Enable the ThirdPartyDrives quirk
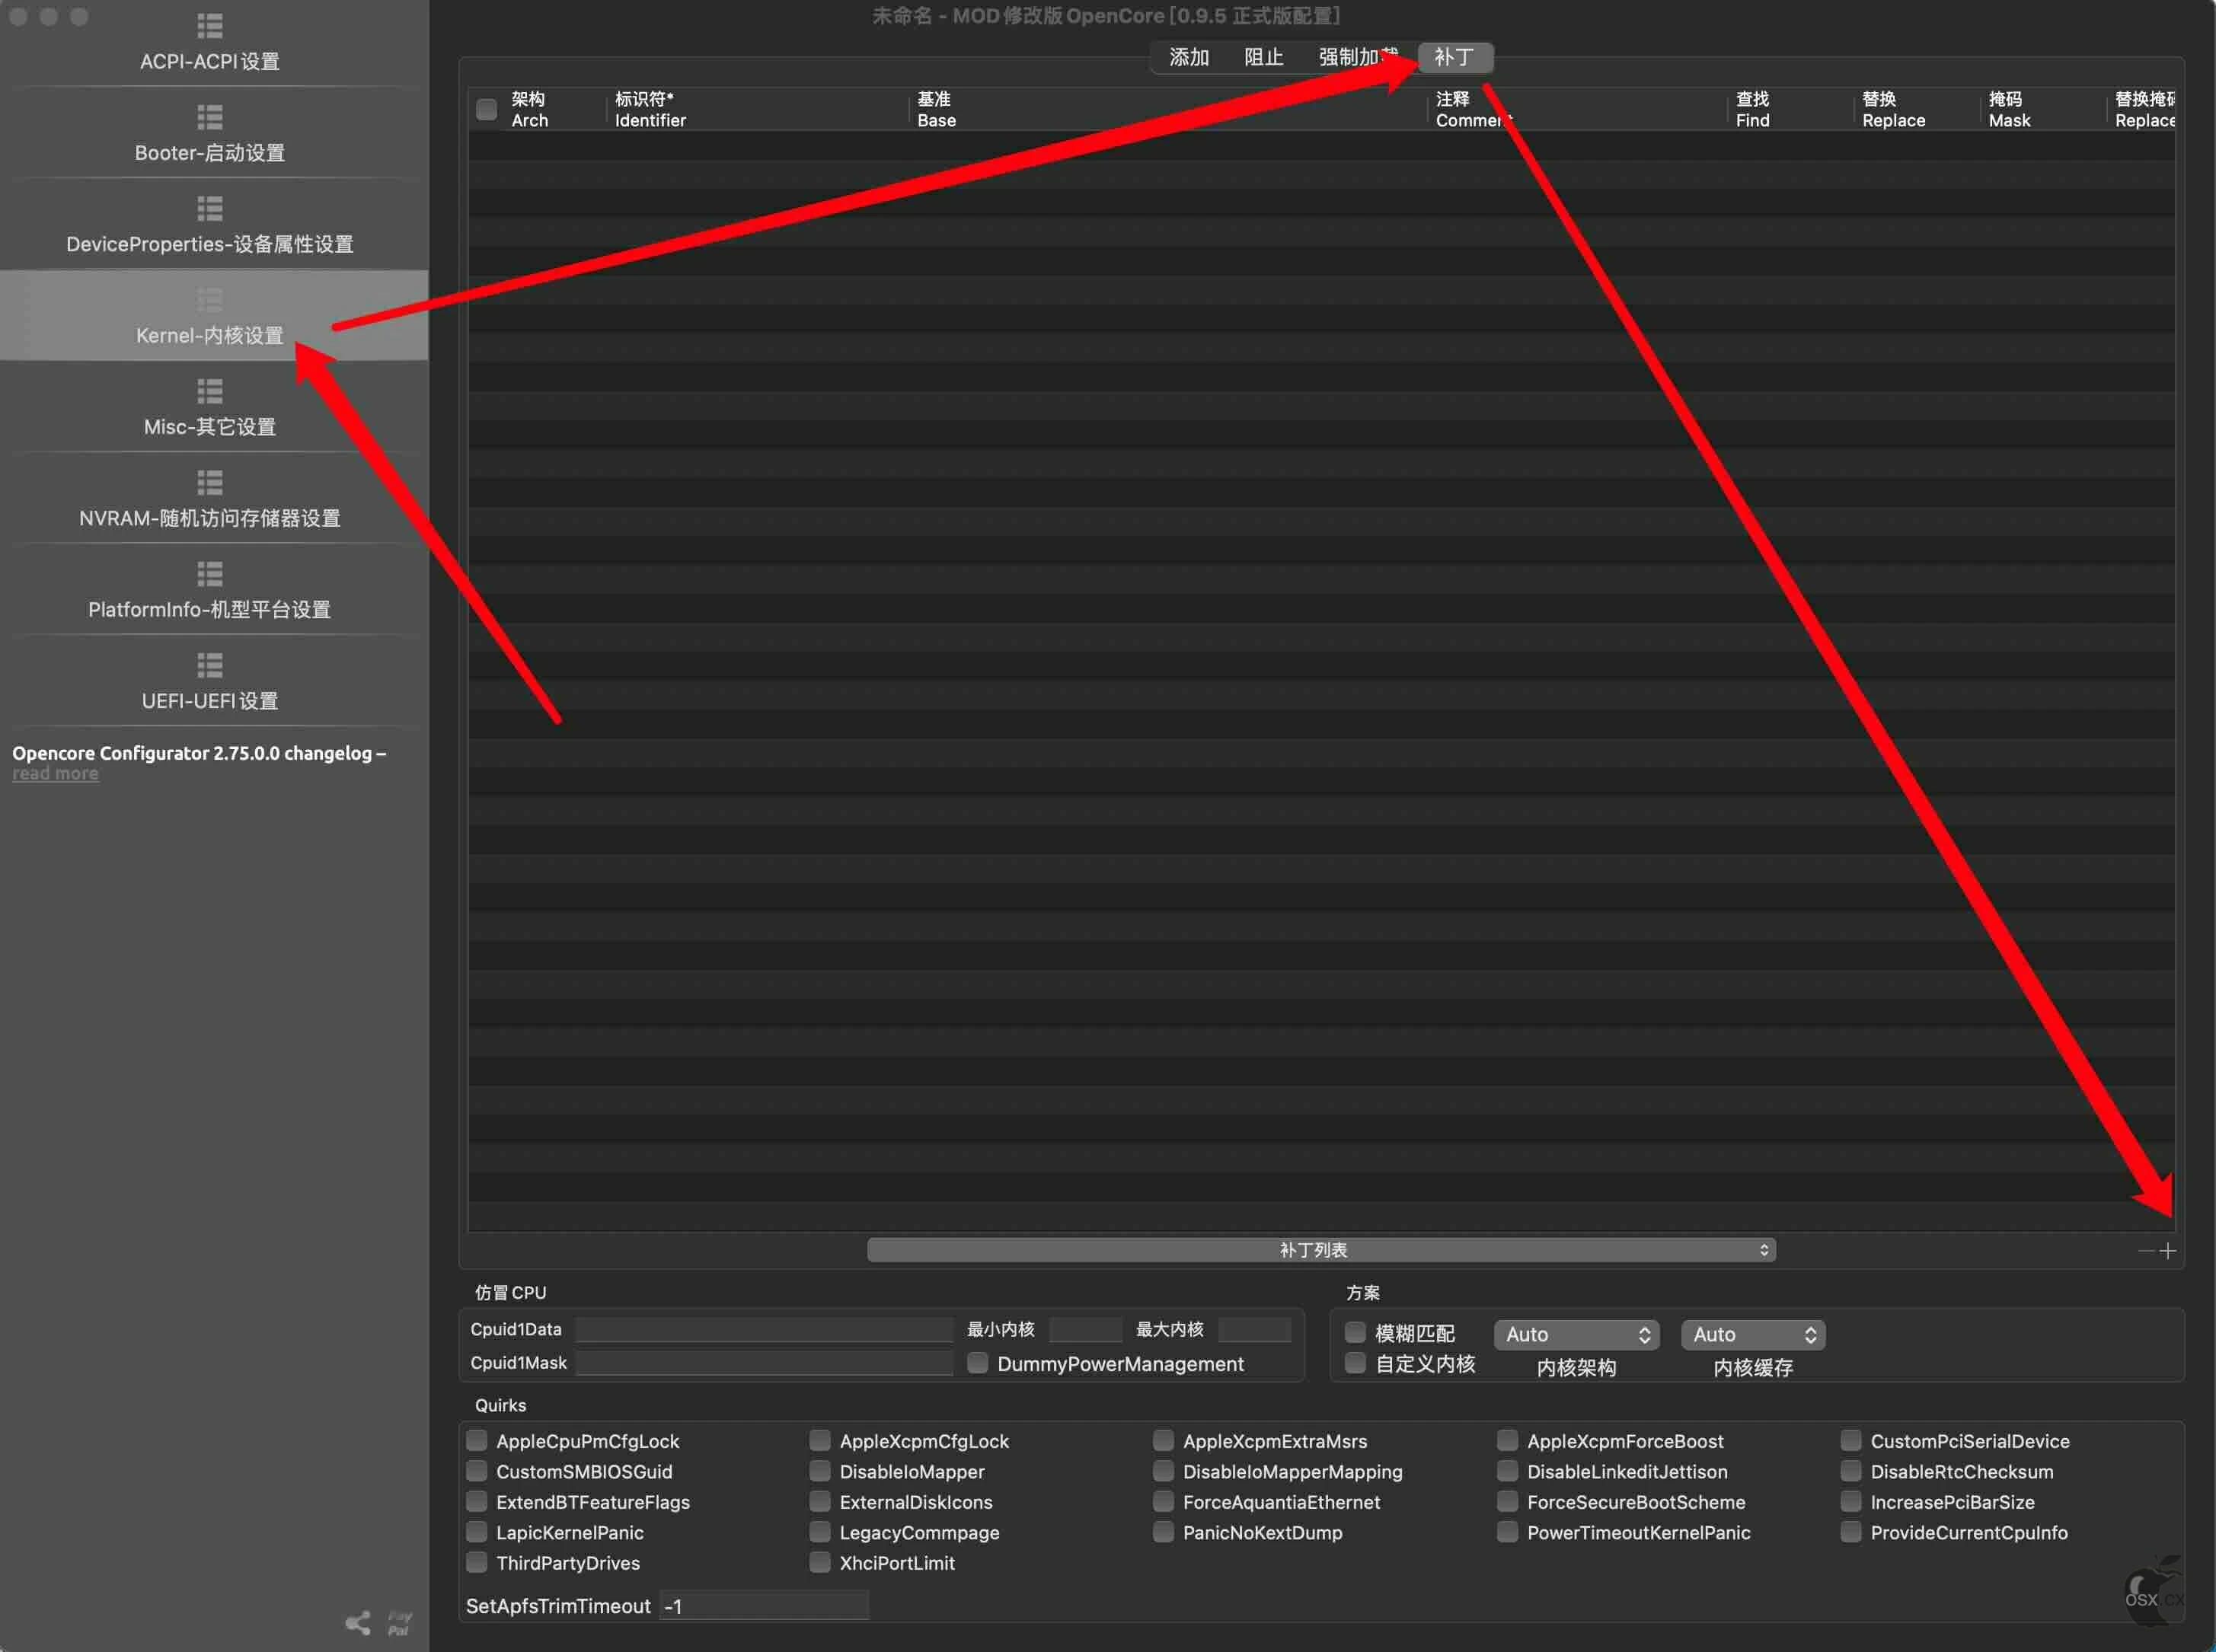 [x=477, y=1562]
